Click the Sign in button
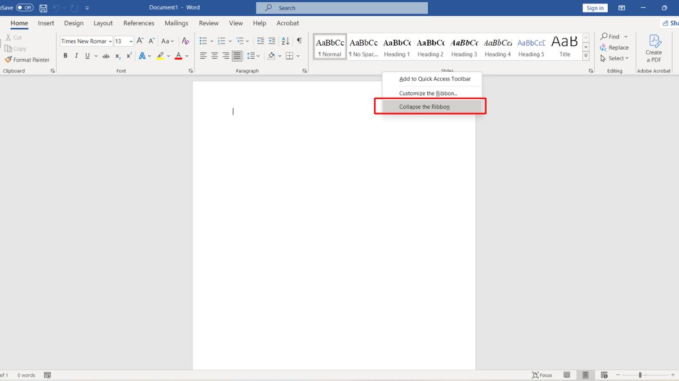 tap(595, 8)
